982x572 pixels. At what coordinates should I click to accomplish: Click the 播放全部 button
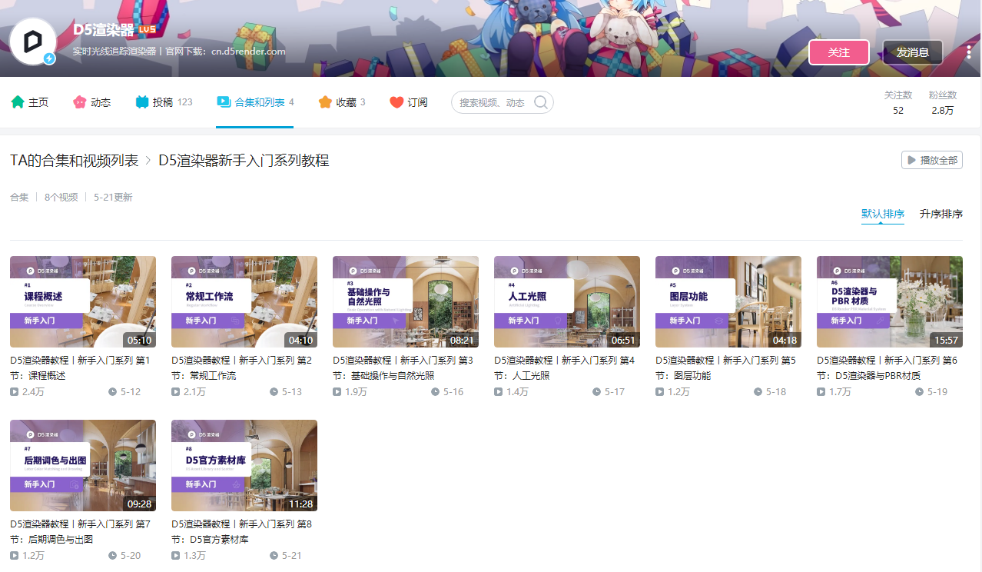(x=932, y=160)
